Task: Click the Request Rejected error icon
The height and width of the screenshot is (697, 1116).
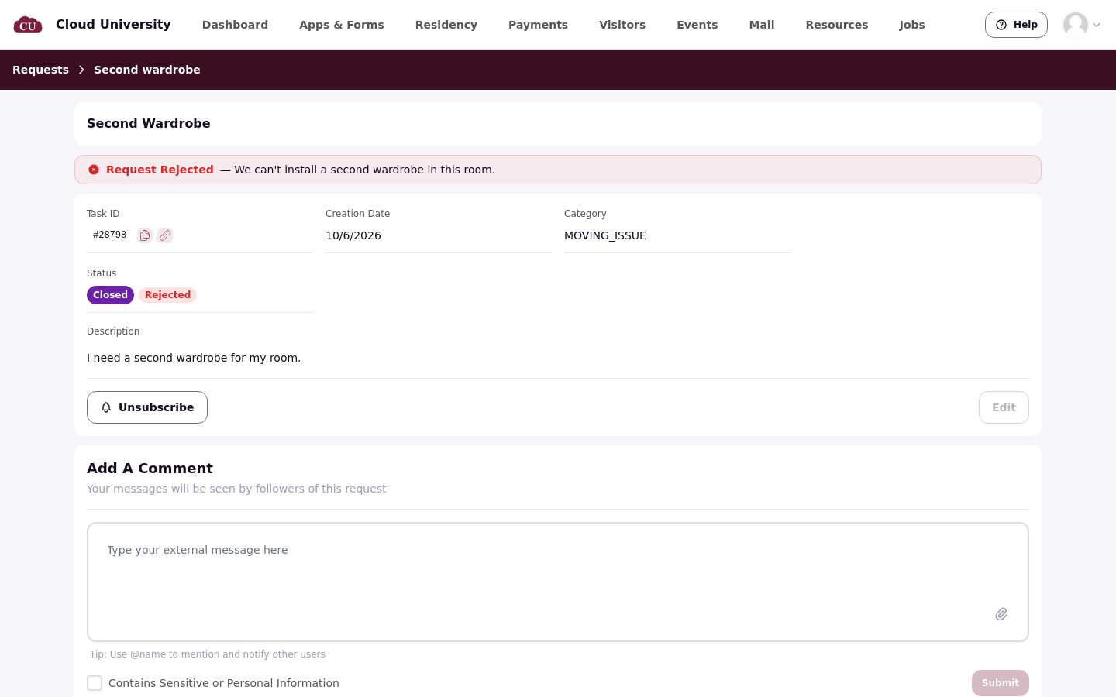Action: (x=94, y=170)
